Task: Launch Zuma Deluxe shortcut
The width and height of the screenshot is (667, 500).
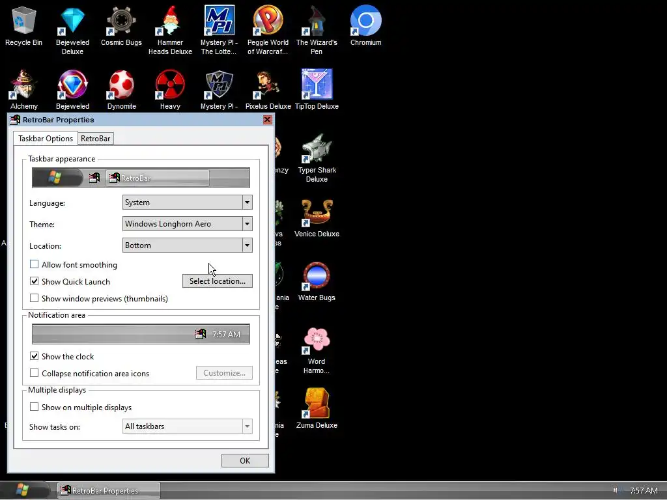Action: coord(317,408)
